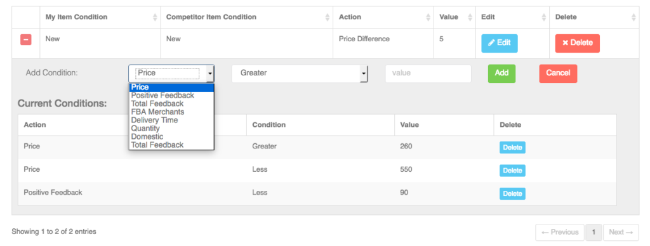
Task: Click the blue Edit button
Action: point(499,43)
